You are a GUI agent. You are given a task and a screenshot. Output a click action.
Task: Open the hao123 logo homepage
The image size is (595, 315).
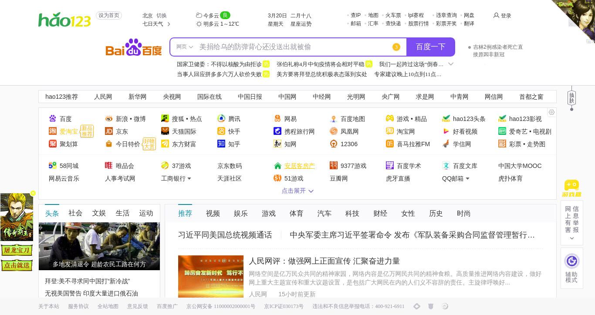(x=64, y=20)
